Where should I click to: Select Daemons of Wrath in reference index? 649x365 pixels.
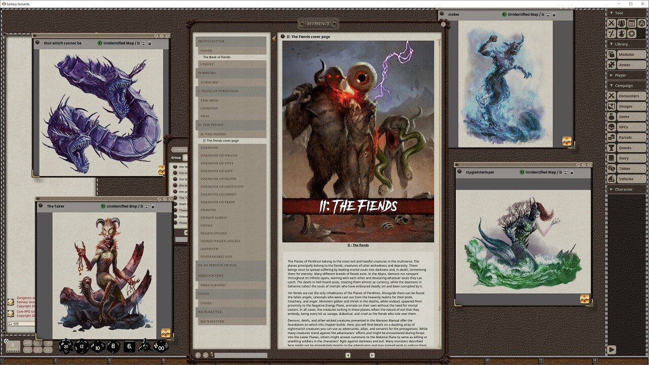pos(219,156)
